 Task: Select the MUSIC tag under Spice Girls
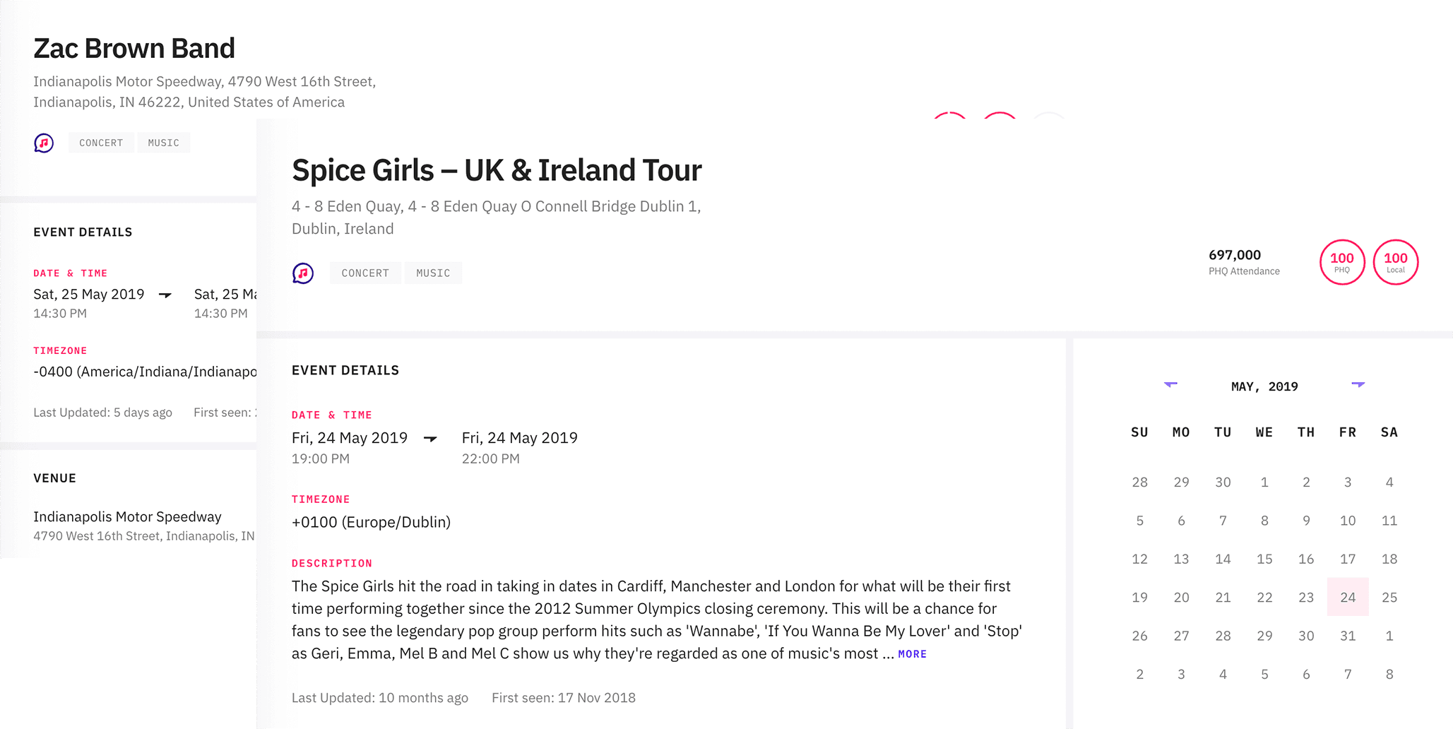click(433, 273)
